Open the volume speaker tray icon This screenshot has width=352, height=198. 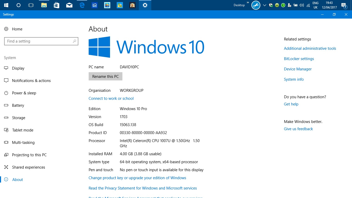tap(302, 5)
